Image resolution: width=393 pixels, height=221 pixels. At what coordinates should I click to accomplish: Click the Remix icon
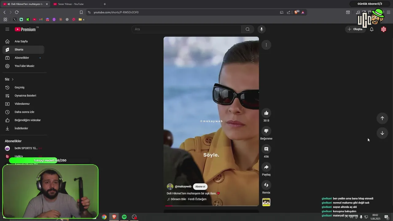266,185
